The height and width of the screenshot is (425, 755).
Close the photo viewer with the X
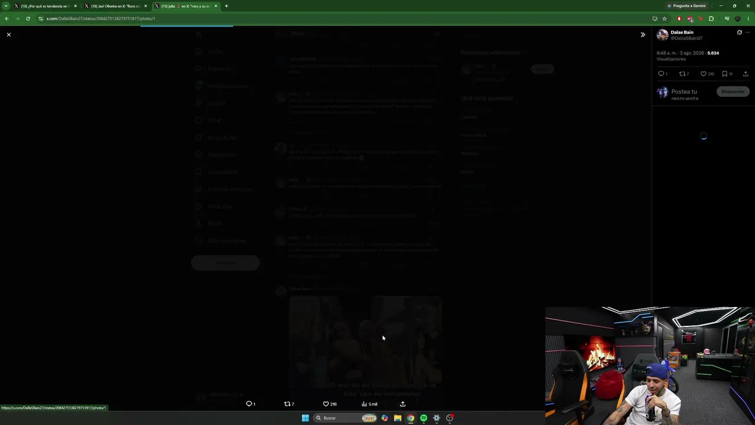(9, 35)
